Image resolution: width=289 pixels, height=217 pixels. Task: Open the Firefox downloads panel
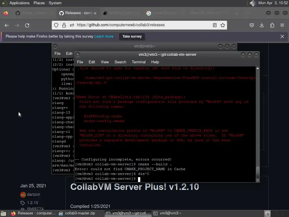pyautogui.click(x=262, y=25)
